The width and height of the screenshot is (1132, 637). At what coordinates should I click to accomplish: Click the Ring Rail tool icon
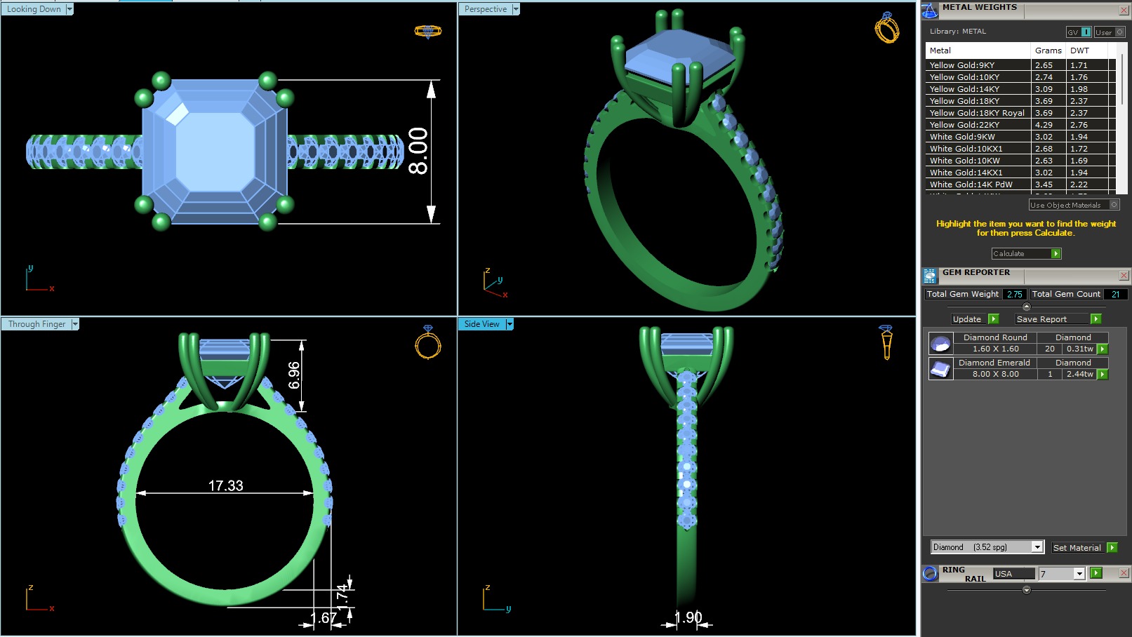(x=930, y=573)
